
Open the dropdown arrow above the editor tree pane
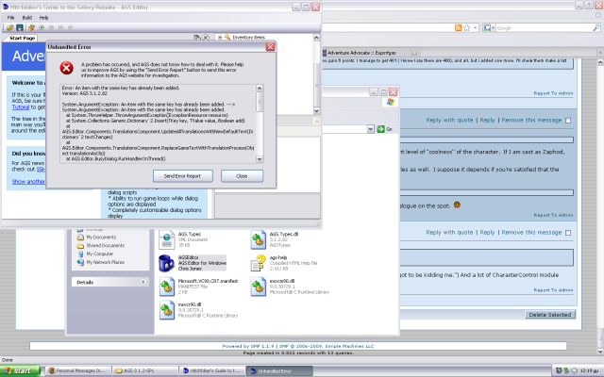(x=317, y=122)
